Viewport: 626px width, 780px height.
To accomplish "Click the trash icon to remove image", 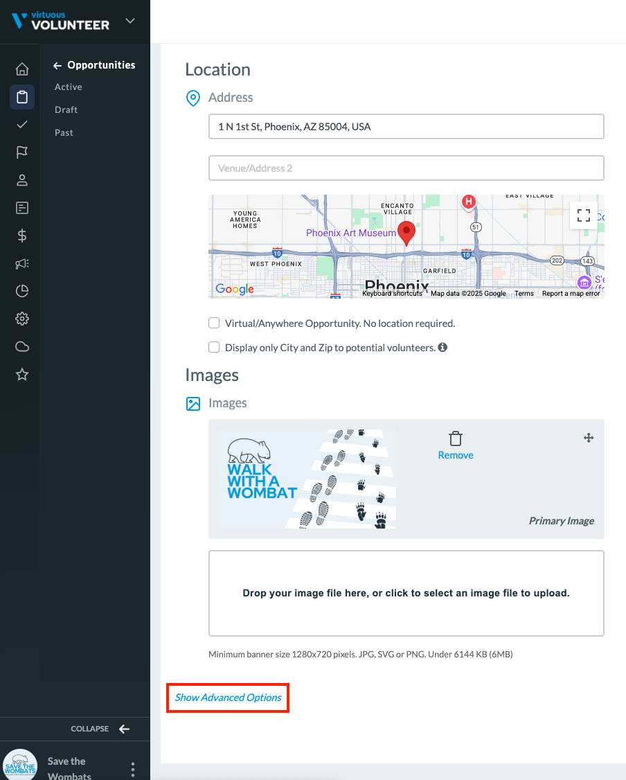I will click(x=456, y=438).
